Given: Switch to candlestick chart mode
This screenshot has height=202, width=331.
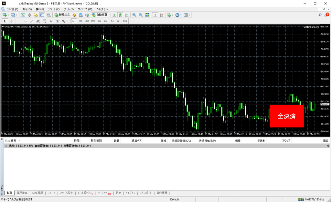Looking at the screenshot, I should pos(120,15).
